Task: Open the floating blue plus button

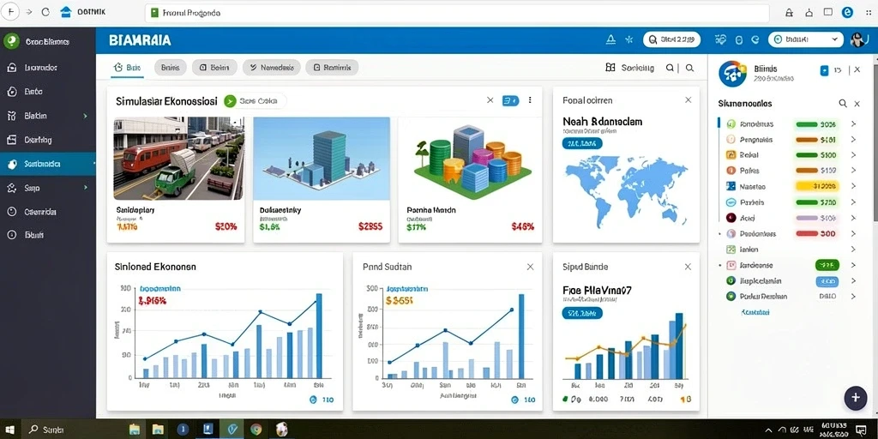Action: coord(855,397)
